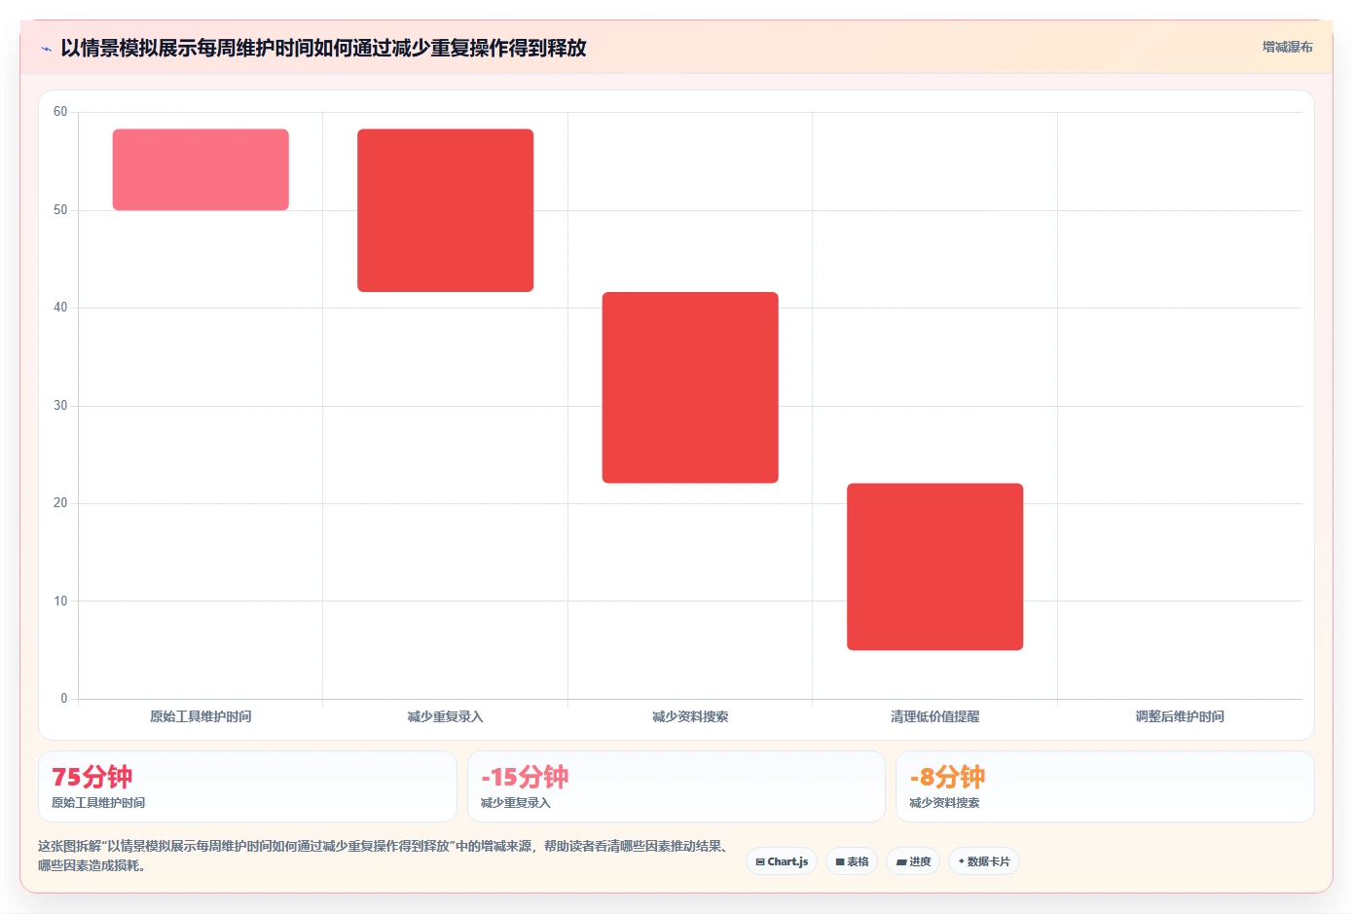Click the y-axis value 20
Screen dimensions: 1353x914
(x=60, y=503)
